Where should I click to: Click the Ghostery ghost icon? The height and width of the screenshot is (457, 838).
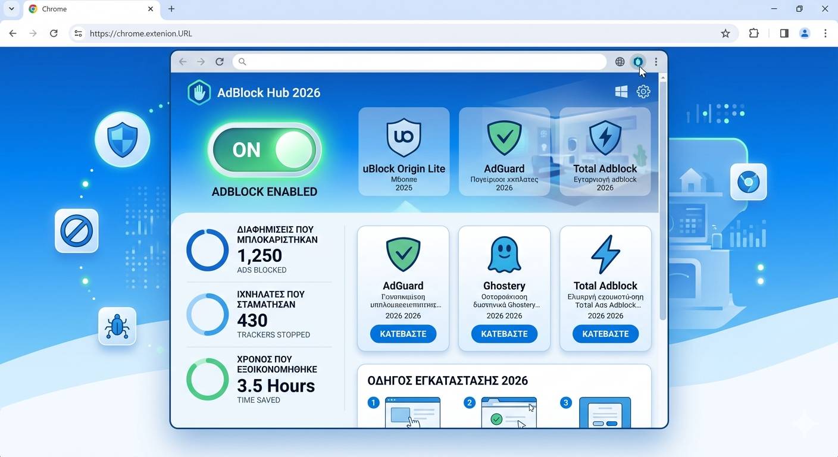504,255
